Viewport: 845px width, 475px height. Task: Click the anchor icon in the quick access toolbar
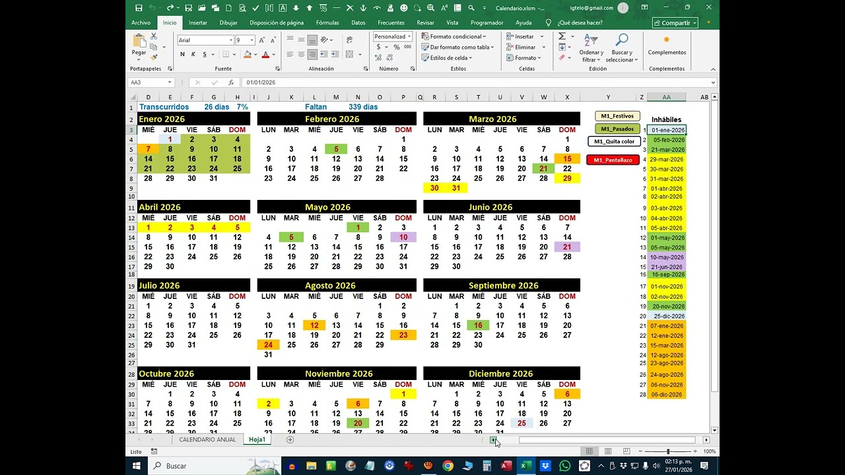click(x=363, y=8)
